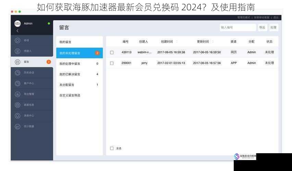The width and height of the screenshot is (292, 171).
Task: Check the box for message 439113
Action: [112, 52]
